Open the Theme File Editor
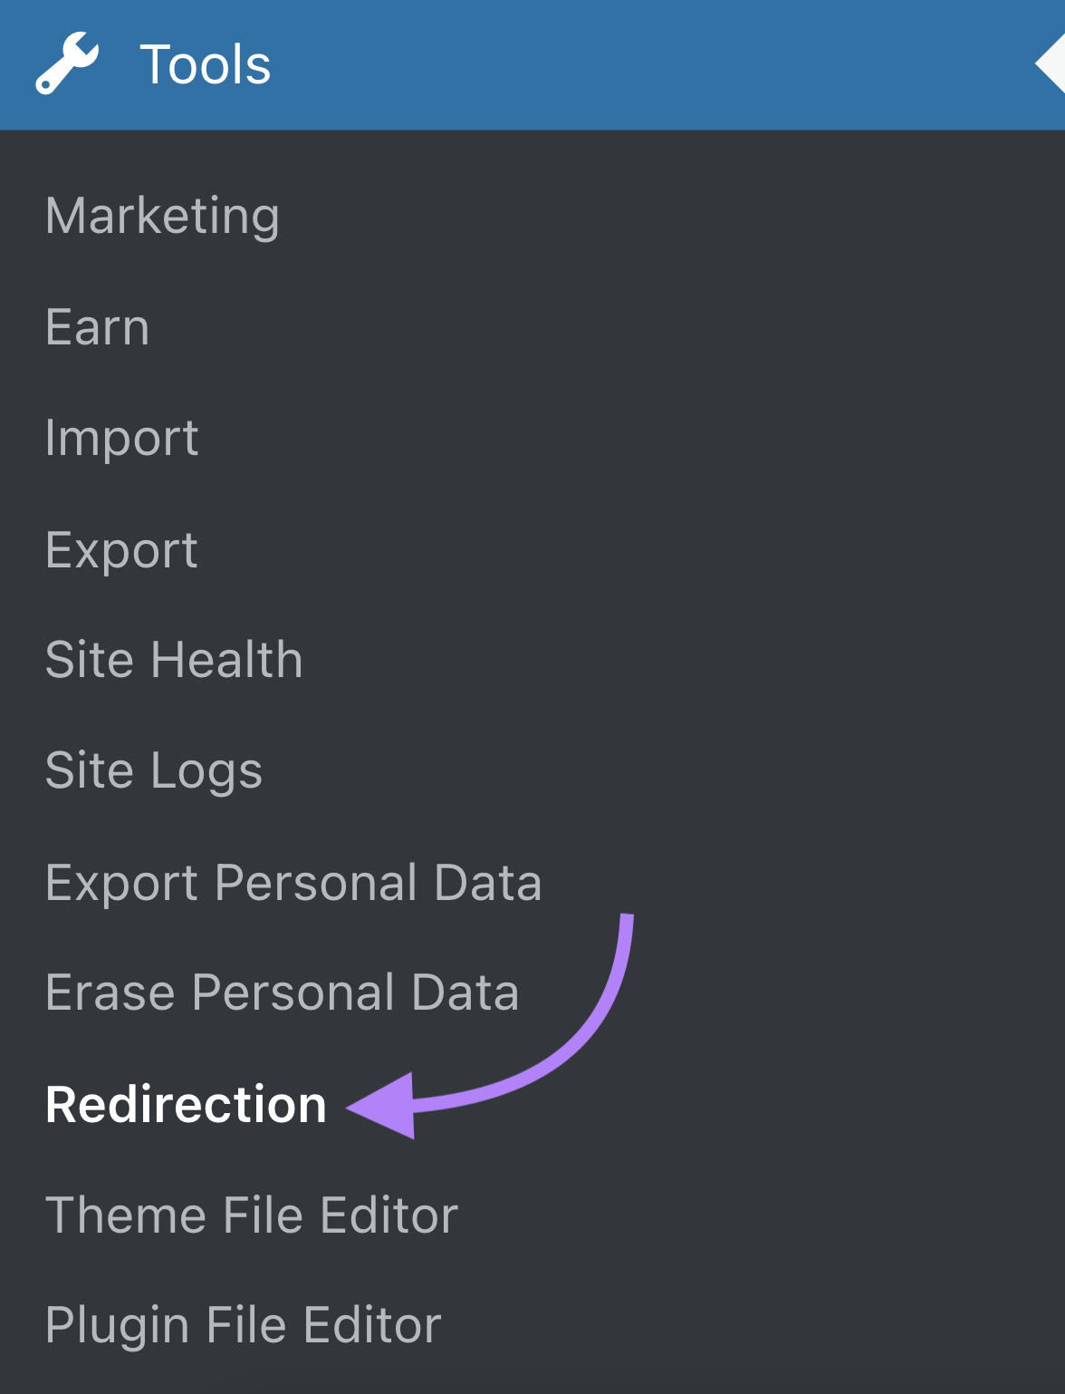Screen dimensions: 1065x1394 tap(252, 1215)
